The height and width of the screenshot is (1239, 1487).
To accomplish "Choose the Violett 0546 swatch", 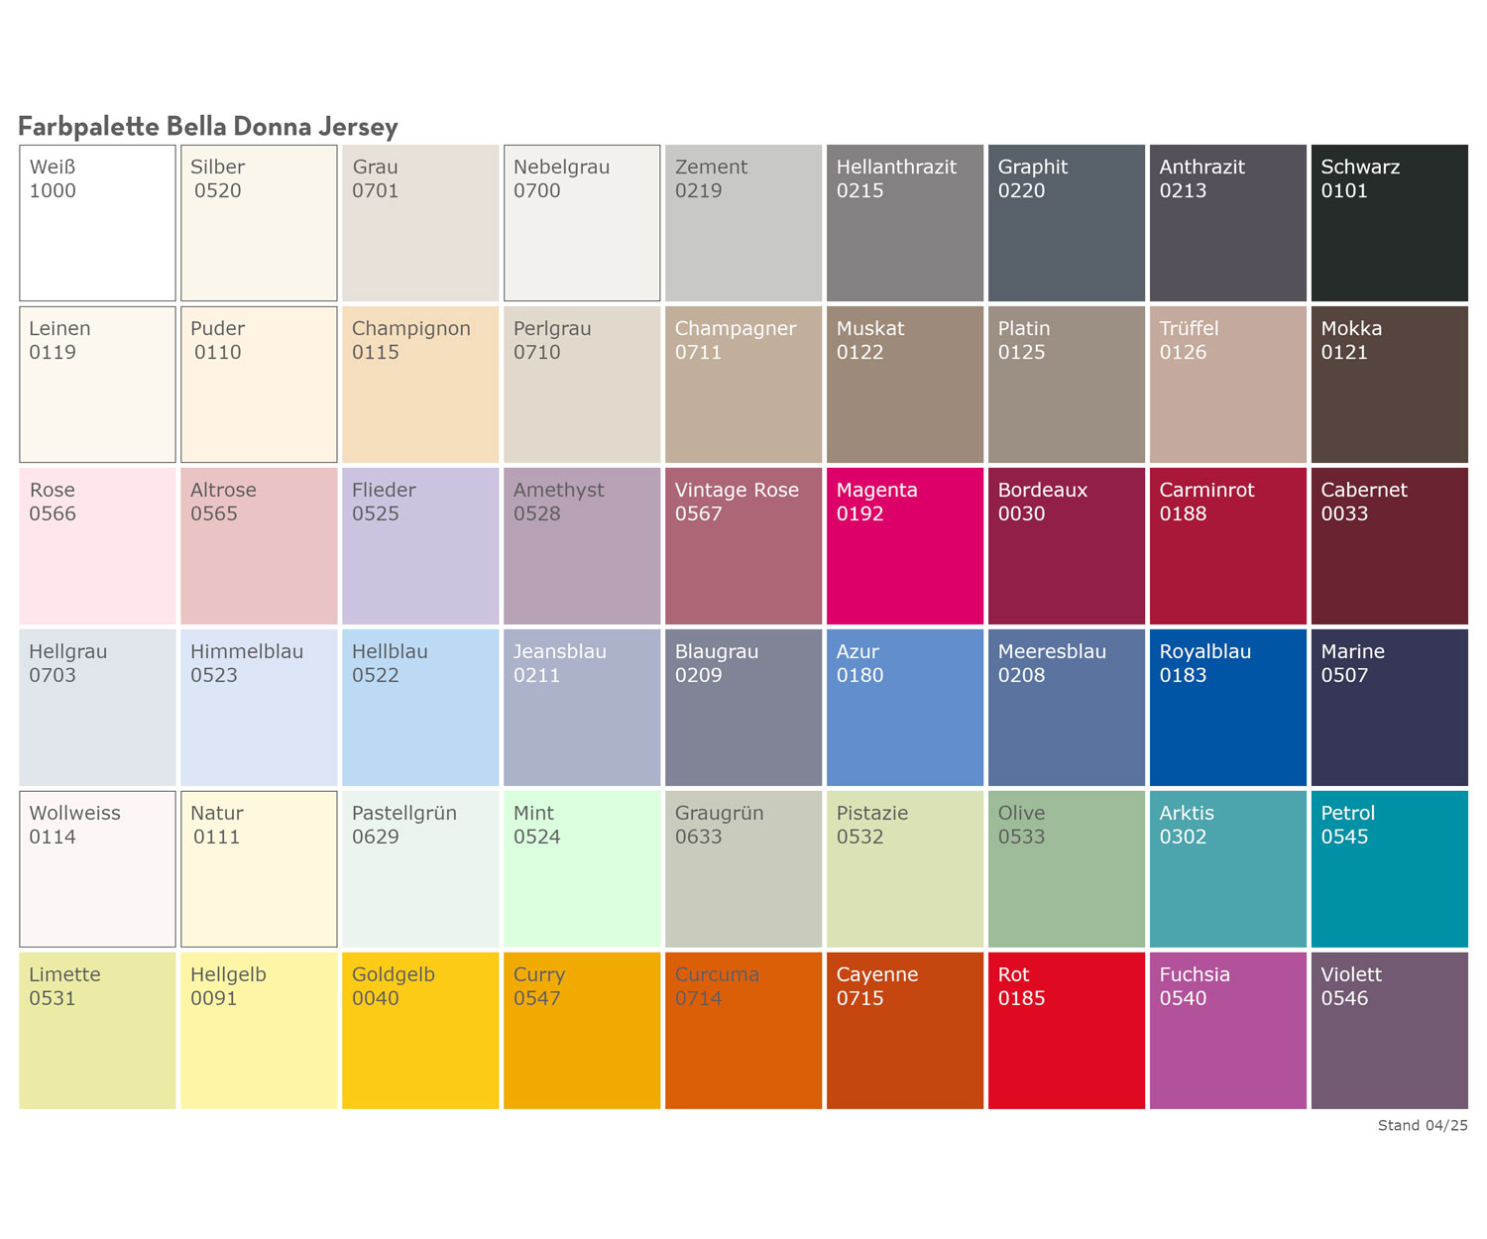I will click(1389, 1031).
